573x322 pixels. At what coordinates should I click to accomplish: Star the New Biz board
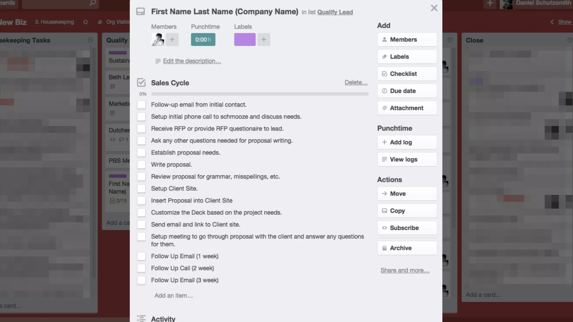point(86,22)
